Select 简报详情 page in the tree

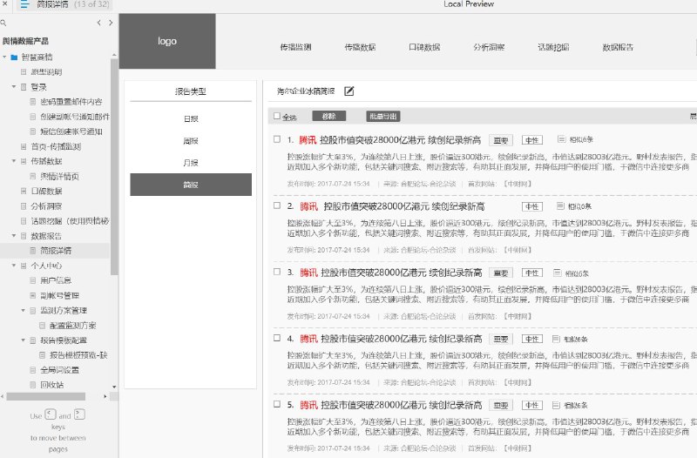tap(55, 251)
